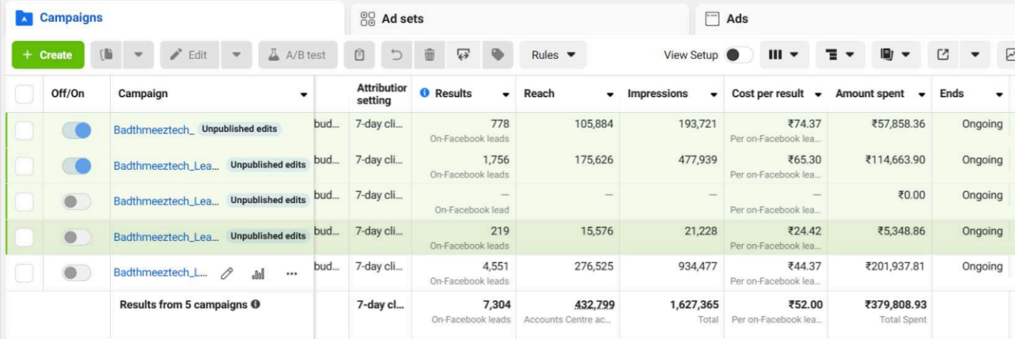
Task: Switch to the Ads tab
Action: (736, 19)
